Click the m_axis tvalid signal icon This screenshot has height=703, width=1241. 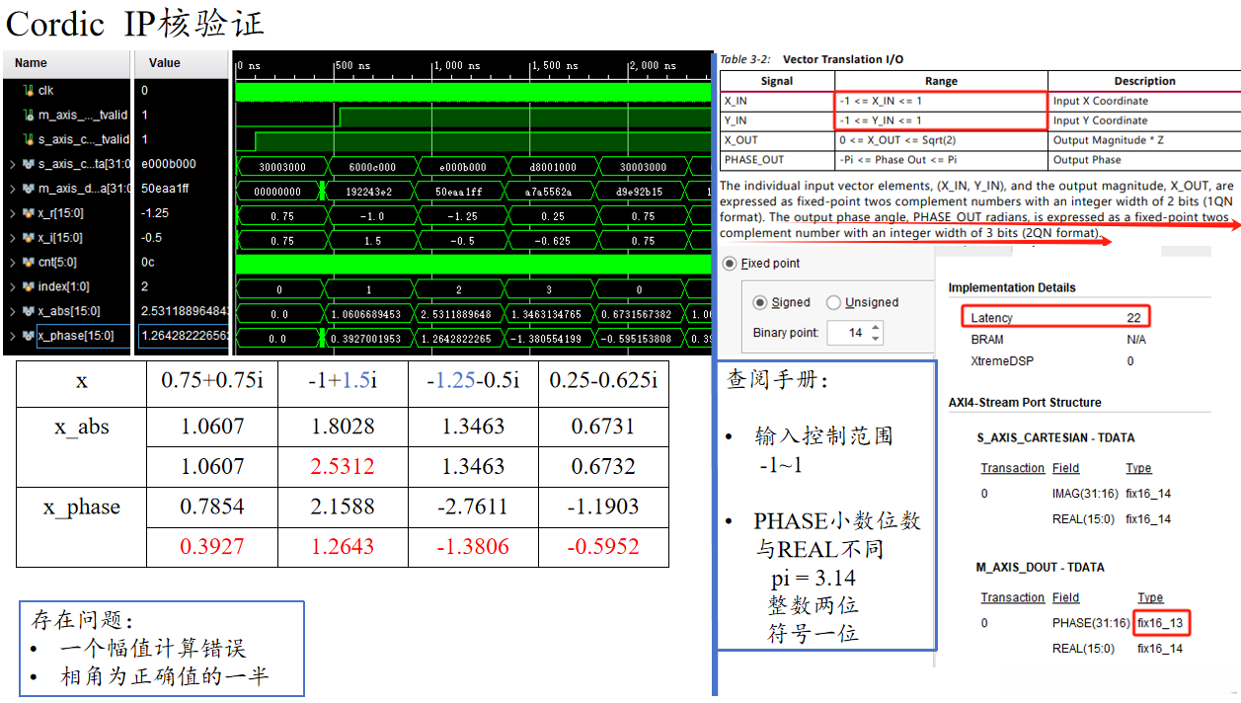[x=29, y=115]
